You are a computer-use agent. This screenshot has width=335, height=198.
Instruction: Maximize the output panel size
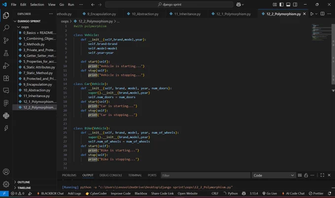click(322, 175)
